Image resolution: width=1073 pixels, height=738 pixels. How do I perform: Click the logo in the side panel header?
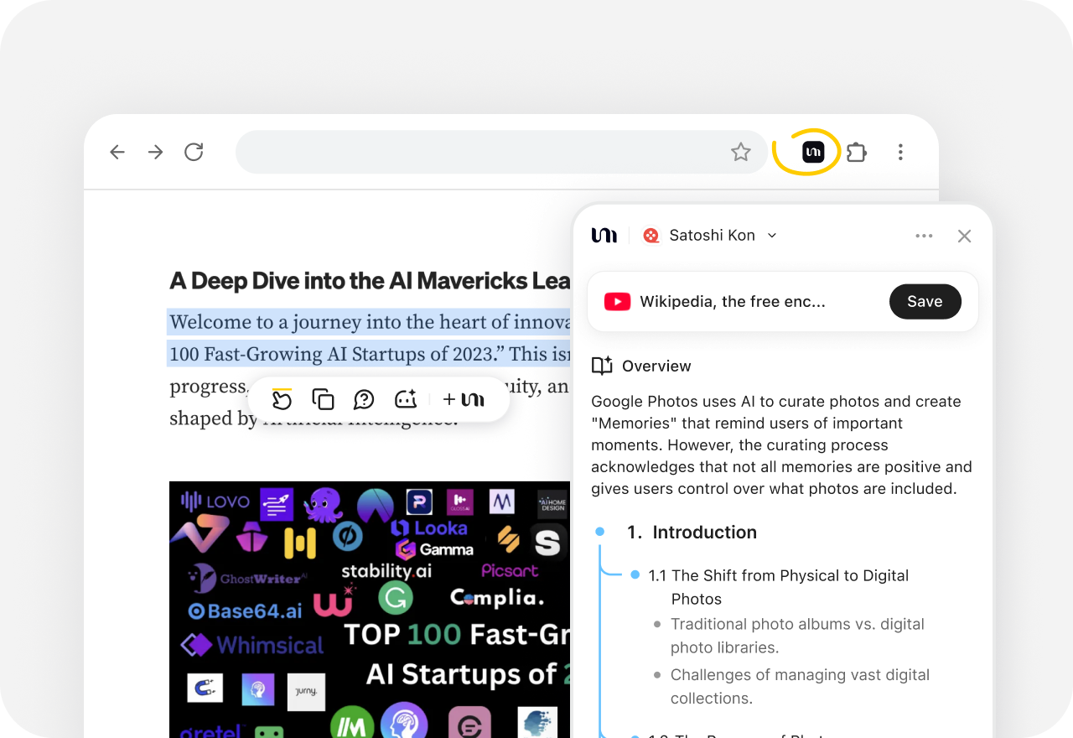[604, 236]
